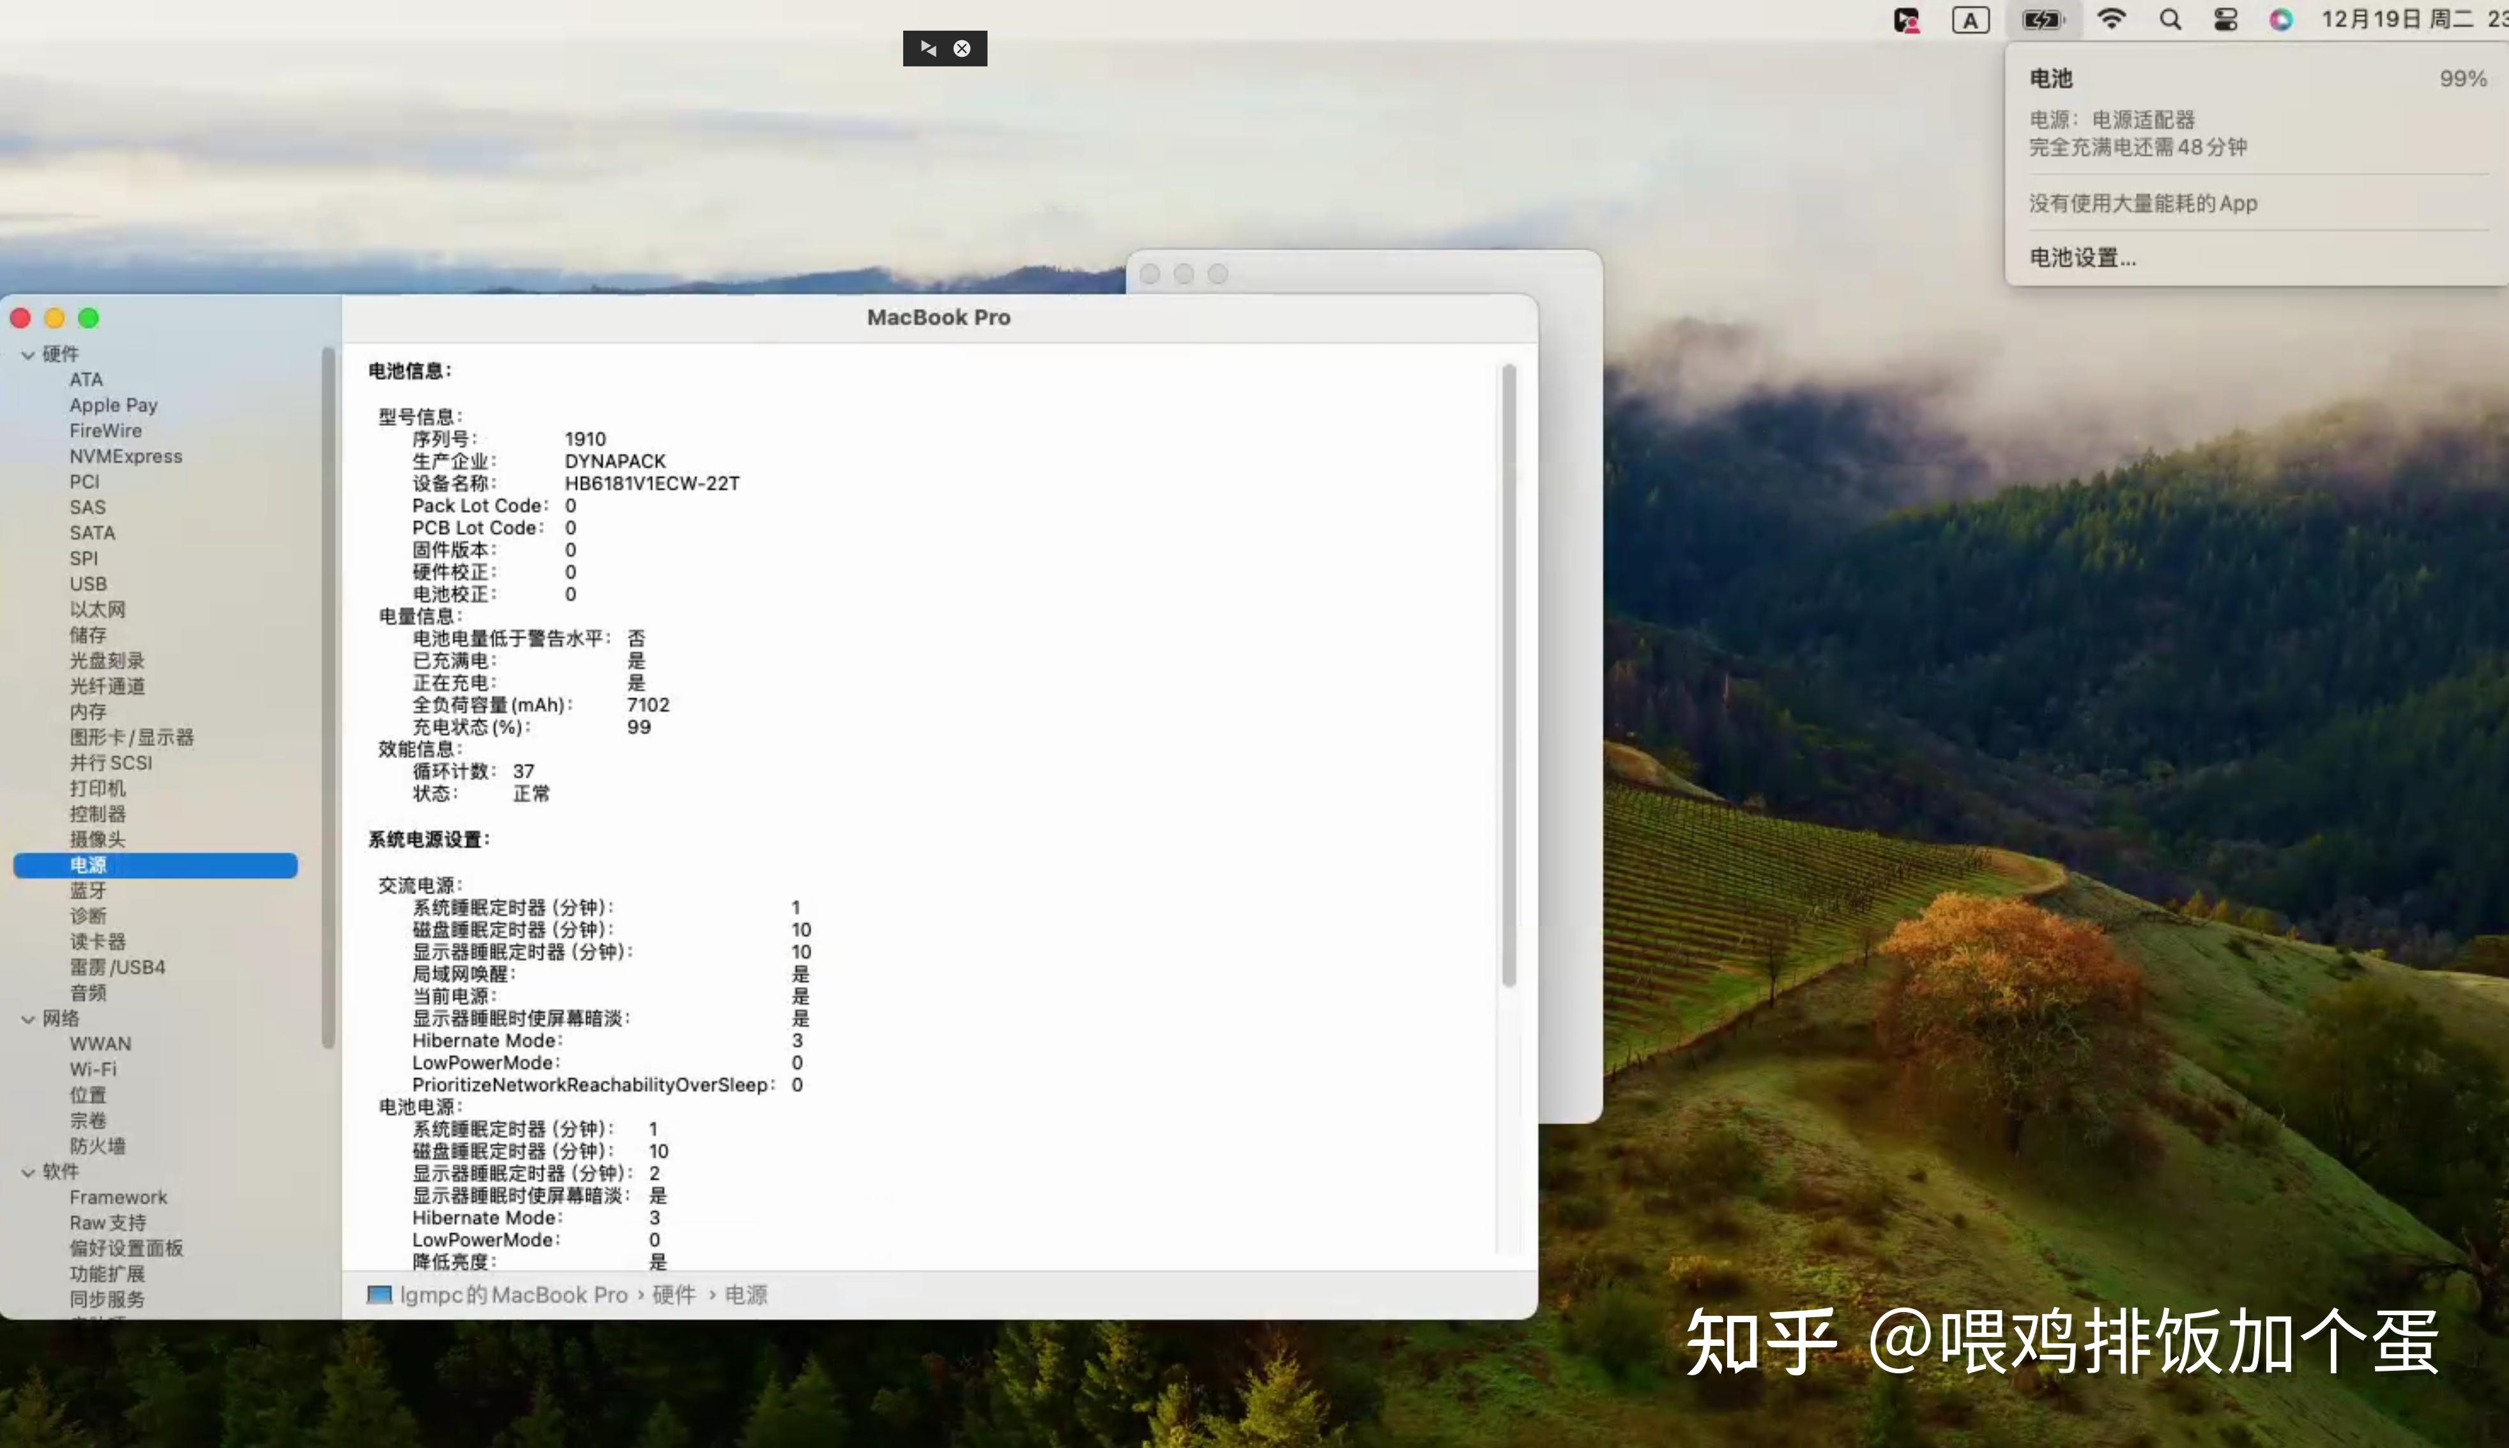Click the flag icon on small overlay bar

(928, 48)
